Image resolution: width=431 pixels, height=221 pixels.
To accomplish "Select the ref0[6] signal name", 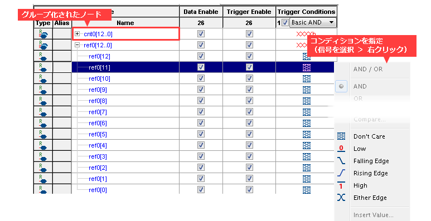I will 98,123.
